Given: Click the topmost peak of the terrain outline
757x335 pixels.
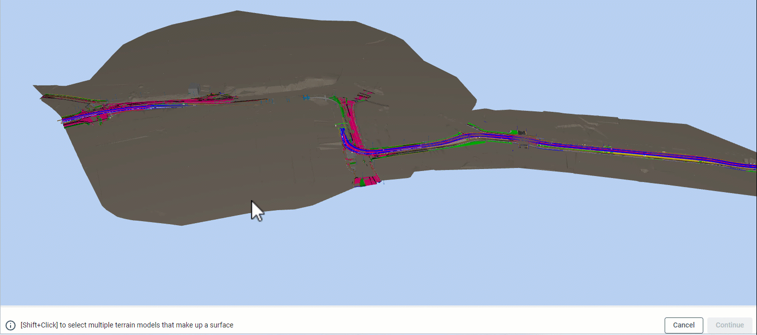Looking at the screenshot, I should point(236,12).
